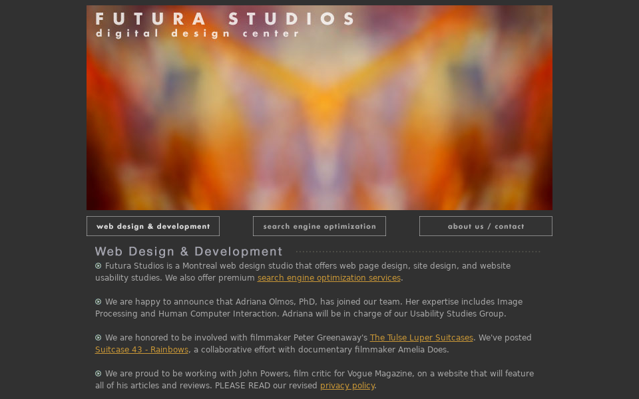Image resolution: width=639 pixels, height=399 pixels.
Task: Open "The Tulse Luper Suitcases" link
Action: [x=421, y=338]
